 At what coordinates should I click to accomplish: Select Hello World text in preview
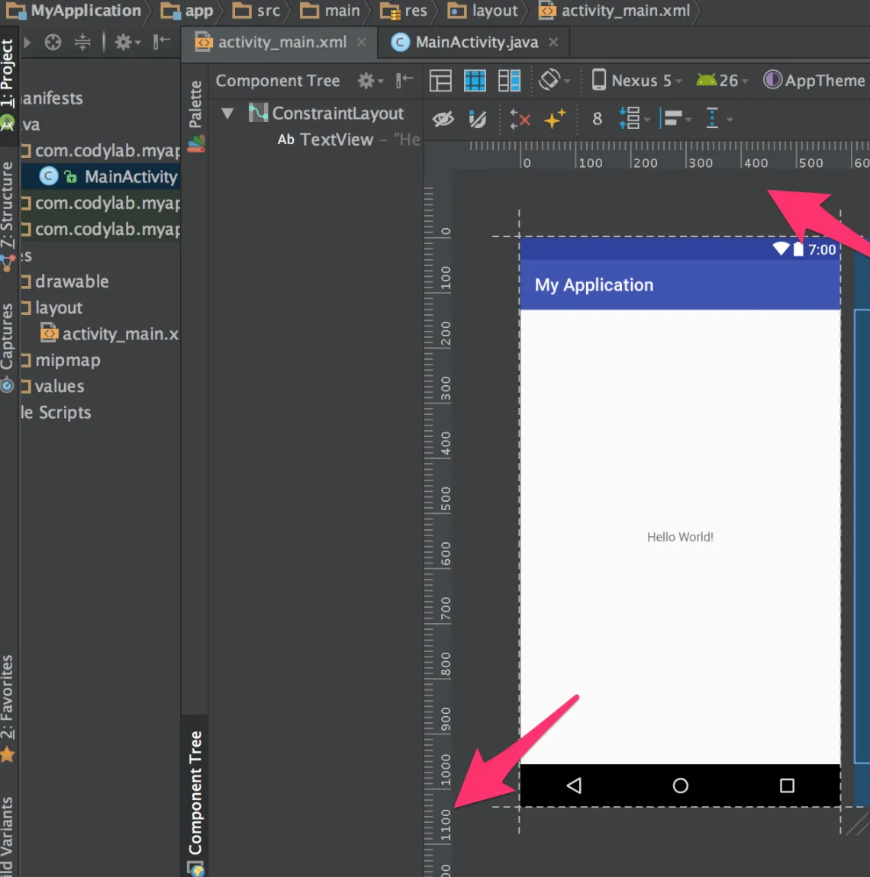click(680, 537)
